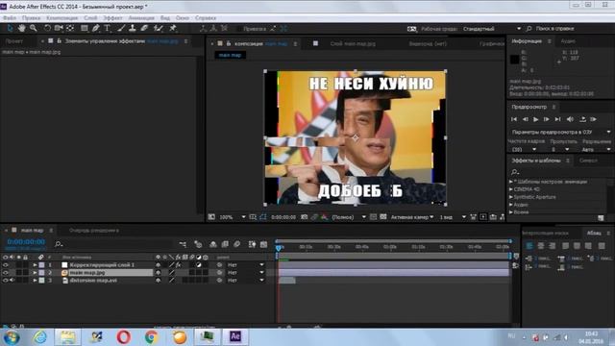Expand the Synthetic Aperture effects category
The width and height of the screenshot is (615, 346).
click(x=511, y=197)
